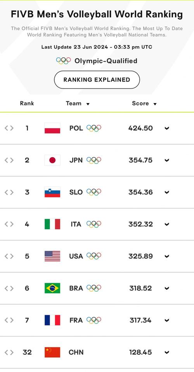Select the Olympic-Qualified legend label
Viewport: 194px width, 372px height.
point(106,61)
